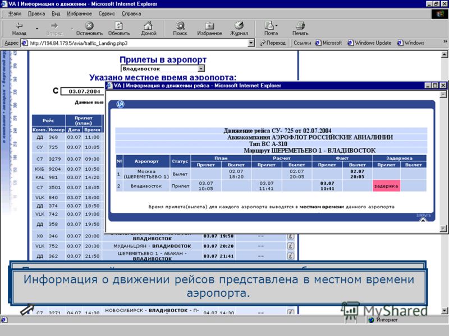The image size is (449, 336).
Task: Click the info icon for flight VLK 752
Action: coord(290,246)
